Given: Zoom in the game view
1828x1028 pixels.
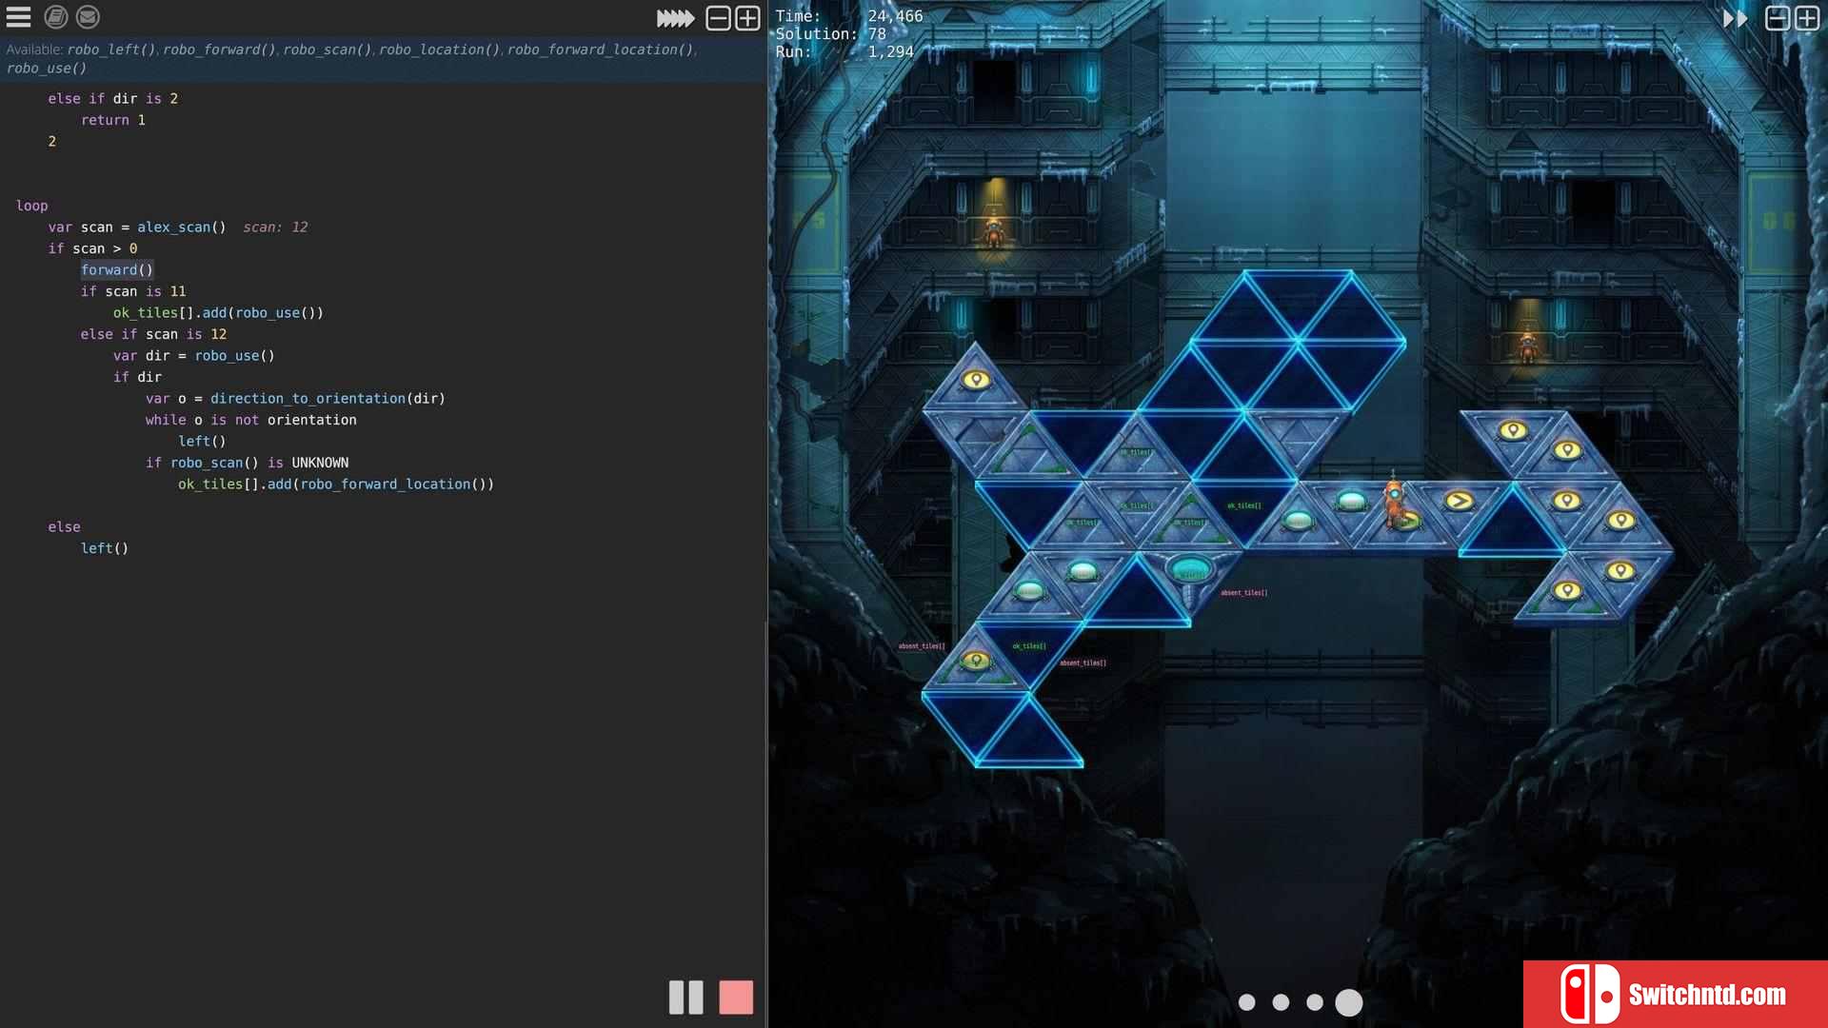Looking at the screenshot, I should tap(1807, 18).
